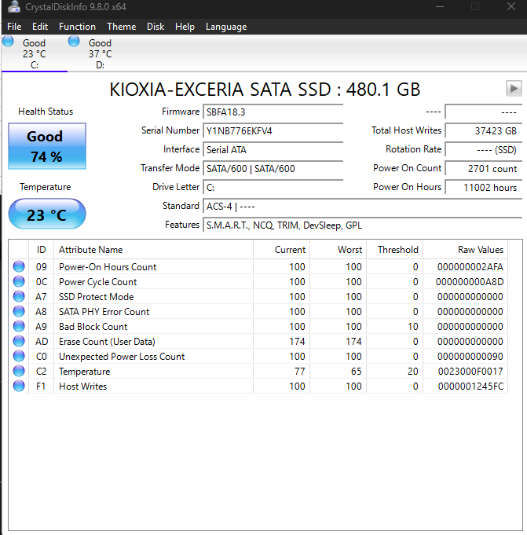The height and width of the screenshot is (535, 527).
Task: Click raw value 000000000A8D
Action: pyautogui.click(x=470, y=282)
